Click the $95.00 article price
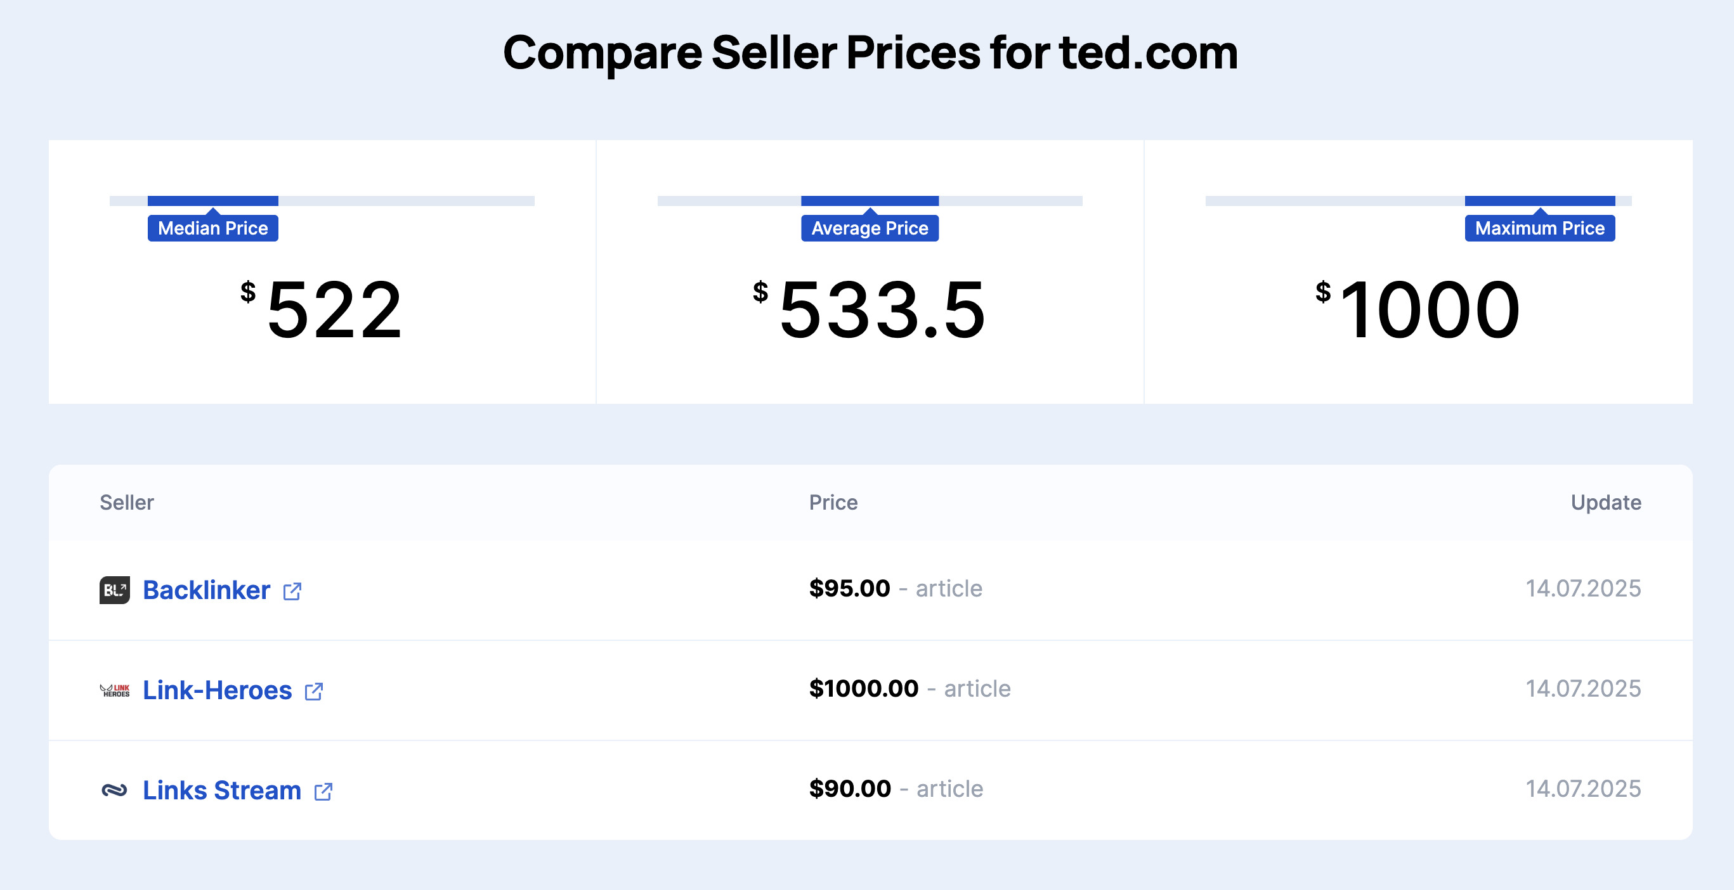 (849, 589)
